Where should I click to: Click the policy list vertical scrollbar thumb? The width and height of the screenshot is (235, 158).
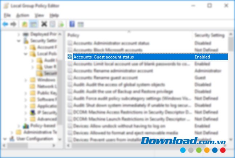coord(231,44)
